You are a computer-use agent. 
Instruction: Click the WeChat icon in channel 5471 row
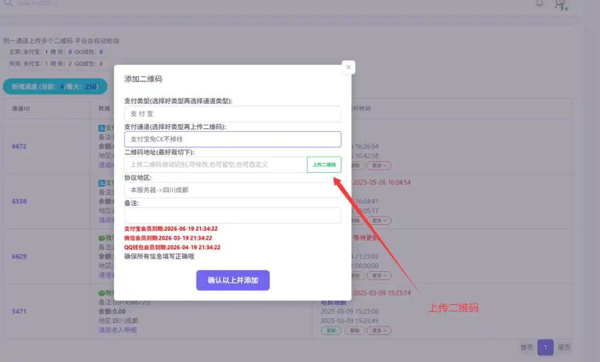[102, 293]
